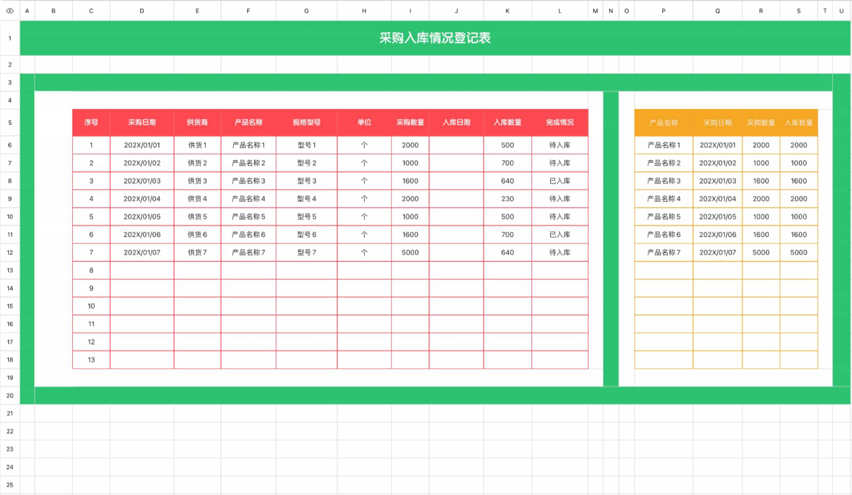852x495 pixels.
Task: Select the cell 型号2
Action: click(x=307, y=163)
